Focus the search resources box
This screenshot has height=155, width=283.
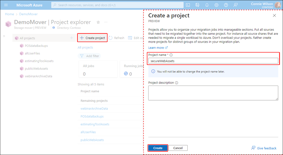pyautogui.click(x=117, y=5)
